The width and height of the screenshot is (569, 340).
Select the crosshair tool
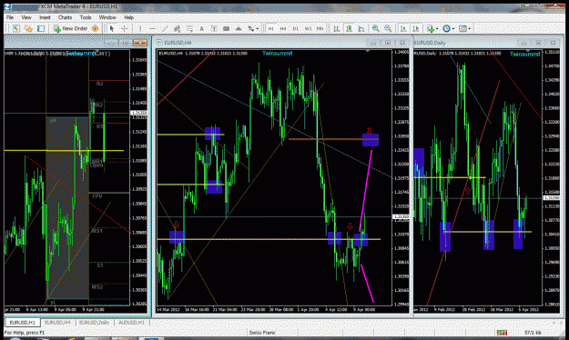pyautogui.click(x=124, y=28)
